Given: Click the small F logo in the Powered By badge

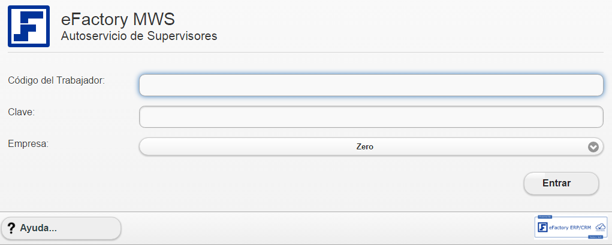Looking at the screenshot, I should (543, 227).
